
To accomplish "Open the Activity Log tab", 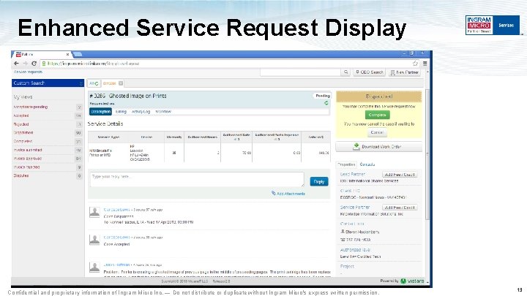I will pos(141,111).
